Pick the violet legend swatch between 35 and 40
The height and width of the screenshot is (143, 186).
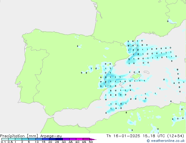pos(72,139)
